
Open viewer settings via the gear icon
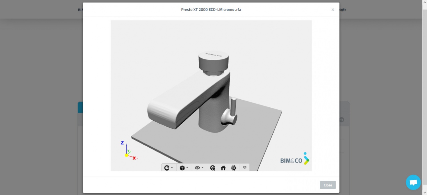[x=234, y=168]
